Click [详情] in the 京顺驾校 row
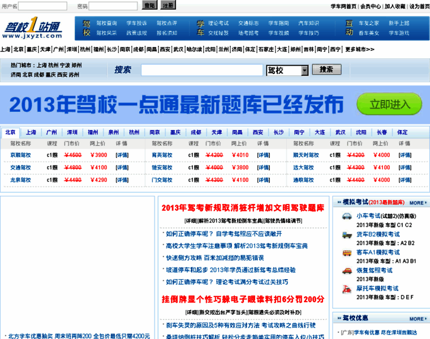Screen dimensions: 430x339 (122, 155)
